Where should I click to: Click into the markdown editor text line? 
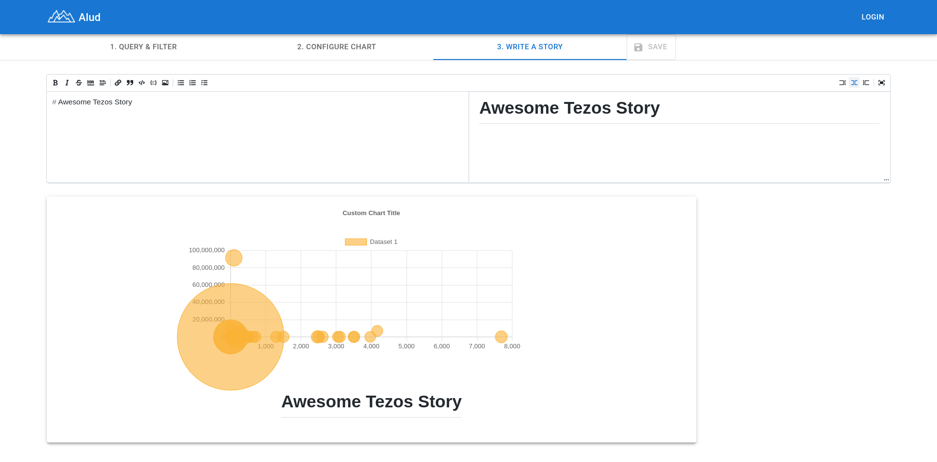[92, 102]
